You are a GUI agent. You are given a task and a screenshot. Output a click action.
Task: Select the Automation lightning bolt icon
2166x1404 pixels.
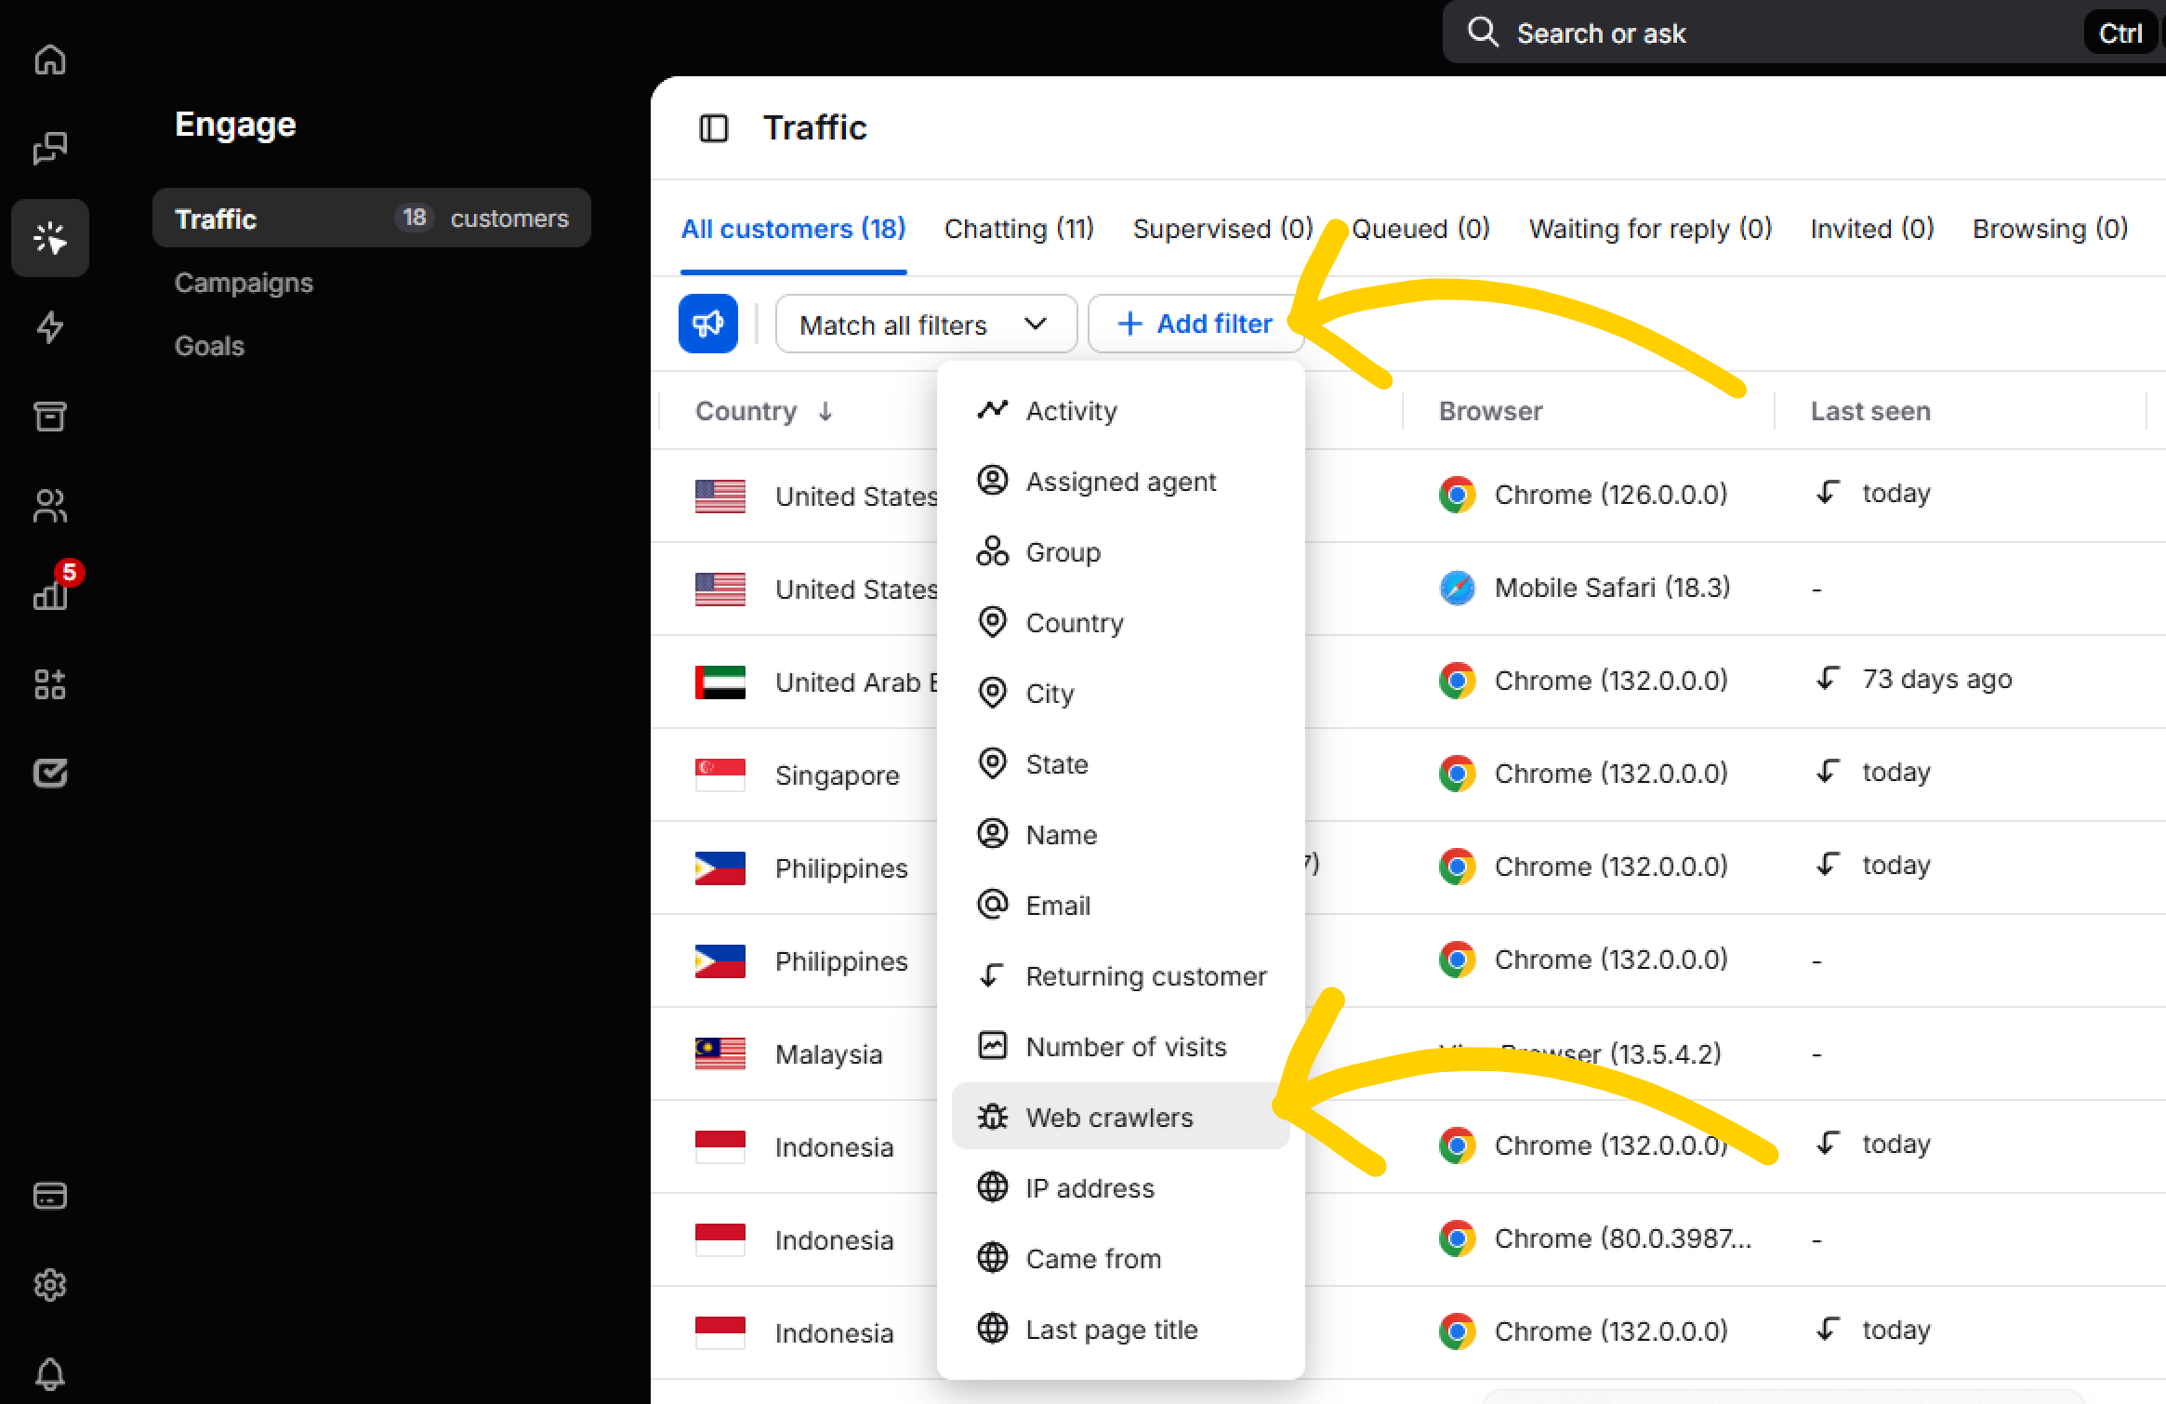[49, 327]
